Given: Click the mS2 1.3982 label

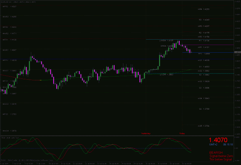Looking at the screenshot, I should [x=204, y=71].
